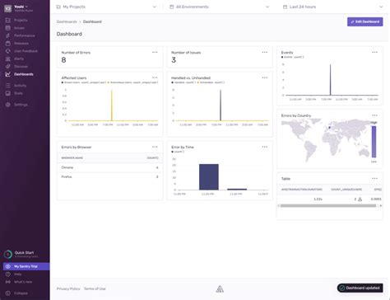390x300 pixels.
Task: Open Number of Errors widget menu
Action: (x=155, y=52)
